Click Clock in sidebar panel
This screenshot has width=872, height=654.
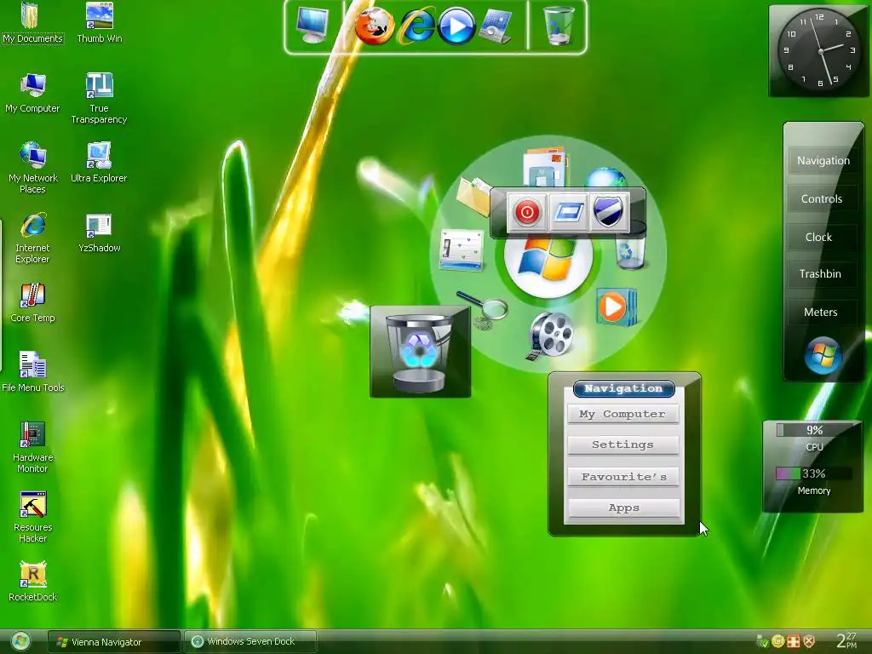[x=818, y=238]
